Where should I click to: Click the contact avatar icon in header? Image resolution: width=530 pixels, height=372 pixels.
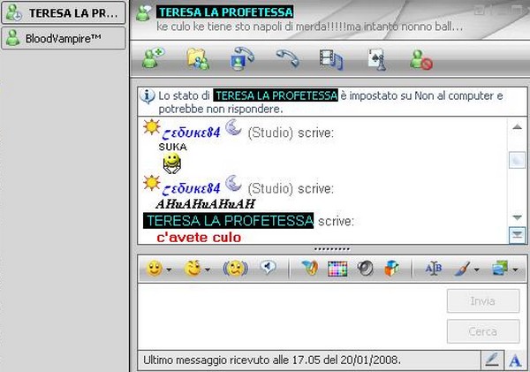tap(144, 13)
